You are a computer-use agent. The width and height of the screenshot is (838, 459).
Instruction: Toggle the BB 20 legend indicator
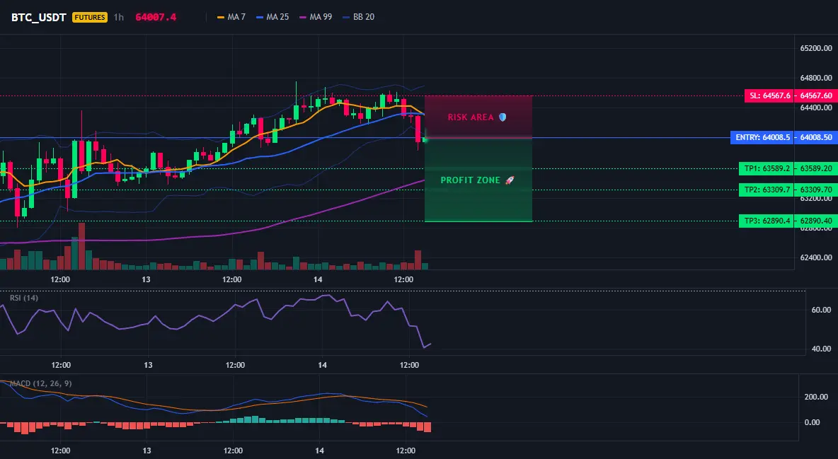click(x=359, y=17)
